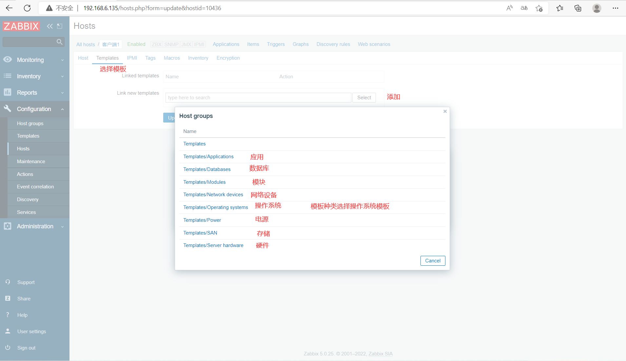This screenshot has height=361, width=626.
Task: Open browser settings and more menu
Action: 616,8
